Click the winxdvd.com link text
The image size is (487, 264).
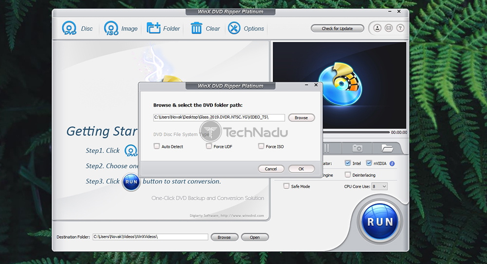click(x=242, y=216)
